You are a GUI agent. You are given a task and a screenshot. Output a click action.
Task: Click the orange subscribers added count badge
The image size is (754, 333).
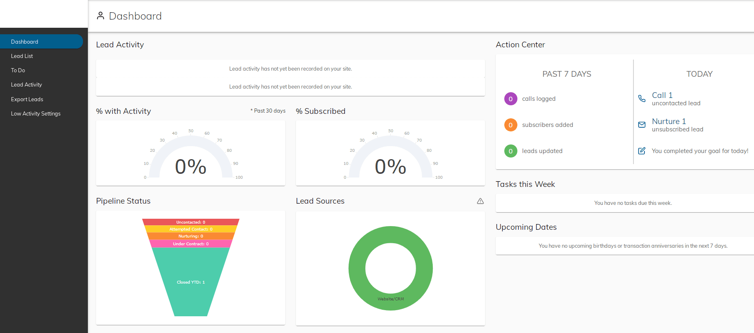pos(510,125)
